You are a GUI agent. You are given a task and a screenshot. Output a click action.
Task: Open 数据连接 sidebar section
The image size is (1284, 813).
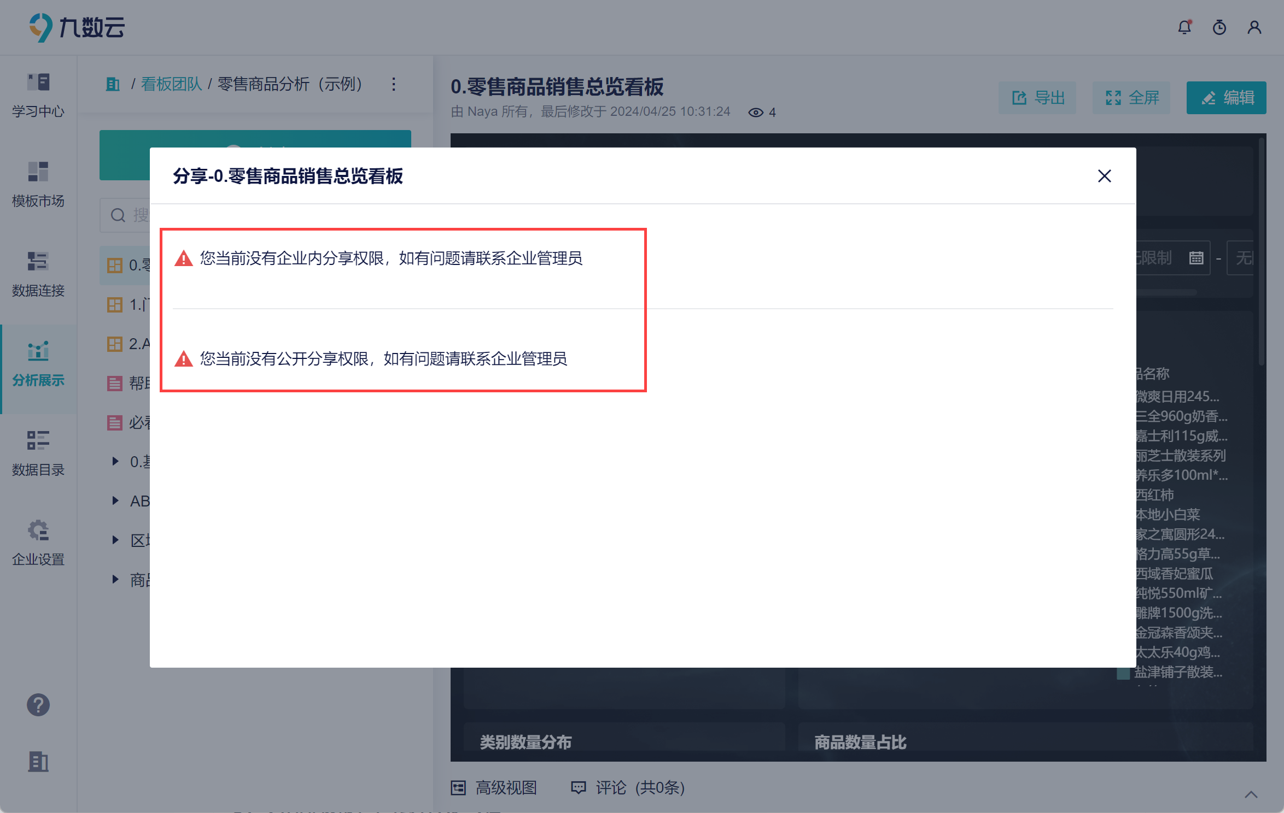click(38, 274)
